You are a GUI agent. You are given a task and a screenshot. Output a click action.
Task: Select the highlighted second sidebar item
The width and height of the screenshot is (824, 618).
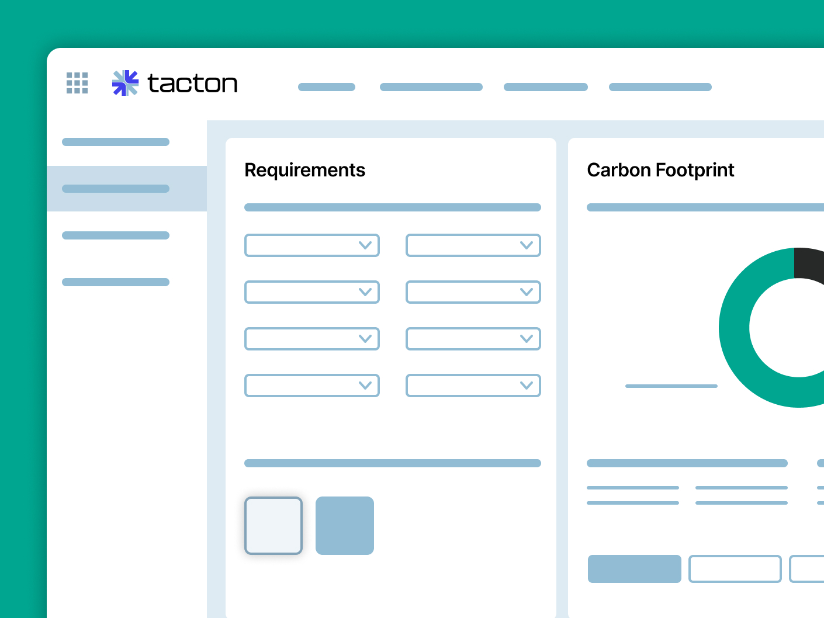(x=116, y=189)
